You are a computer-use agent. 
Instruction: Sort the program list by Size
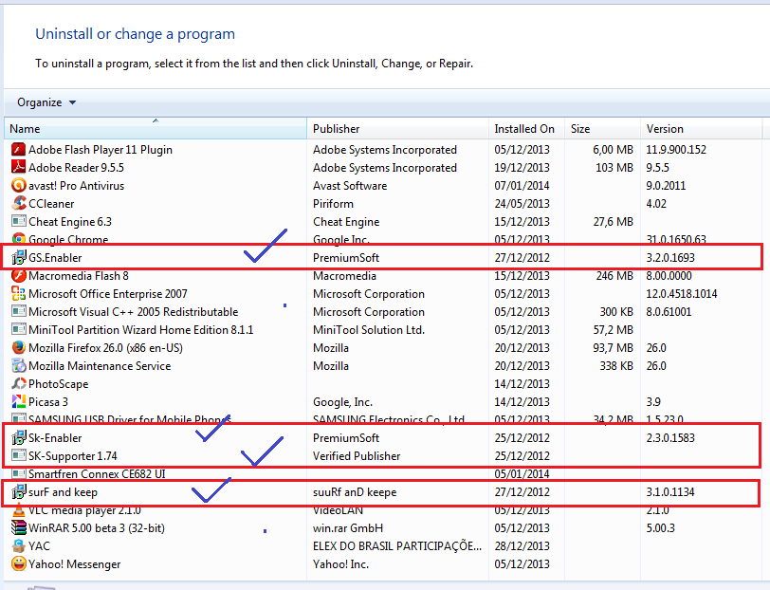point(602,129)
